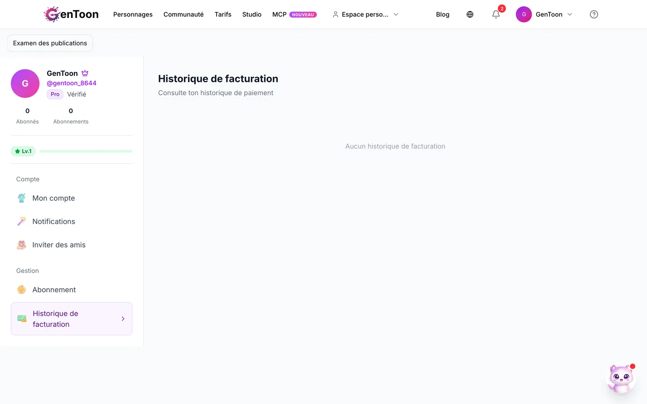Image resolution: width=647 pixels, height=404 pixels.
Task: Open Inviter des amis
Action: (x=71, y=245)
